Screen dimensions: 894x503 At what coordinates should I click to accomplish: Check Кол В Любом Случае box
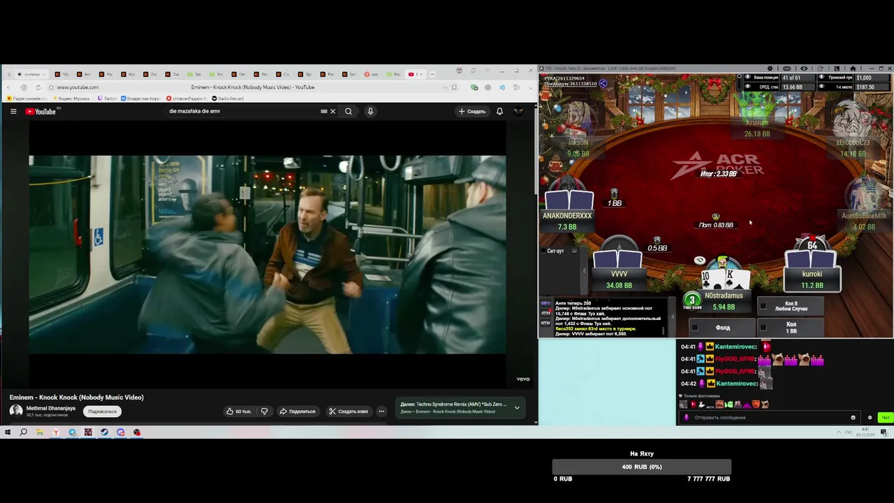click(763, 306)
